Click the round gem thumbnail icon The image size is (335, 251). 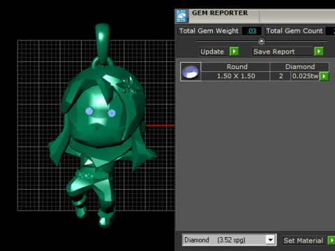coord(191,72)
